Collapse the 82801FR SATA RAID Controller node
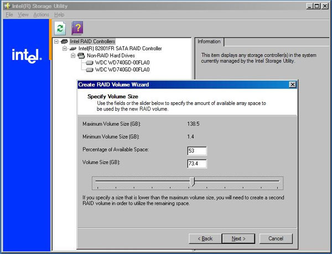The height and width of the screenshot is (254, 332). tap(65, 49)
